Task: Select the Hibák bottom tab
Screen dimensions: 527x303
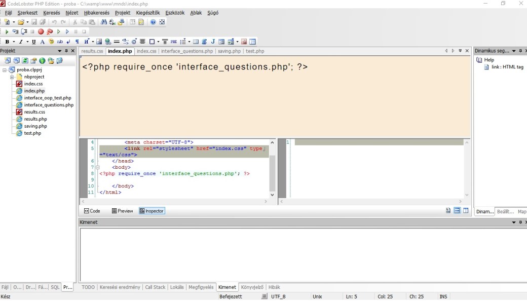Action: point(274,287)
